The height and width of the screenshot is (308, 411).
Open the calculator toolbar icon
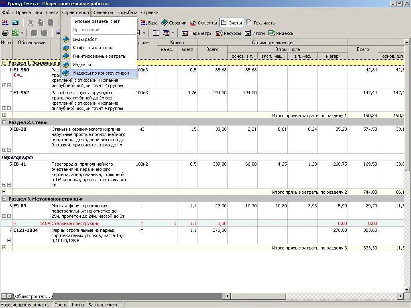pos(15,23)
